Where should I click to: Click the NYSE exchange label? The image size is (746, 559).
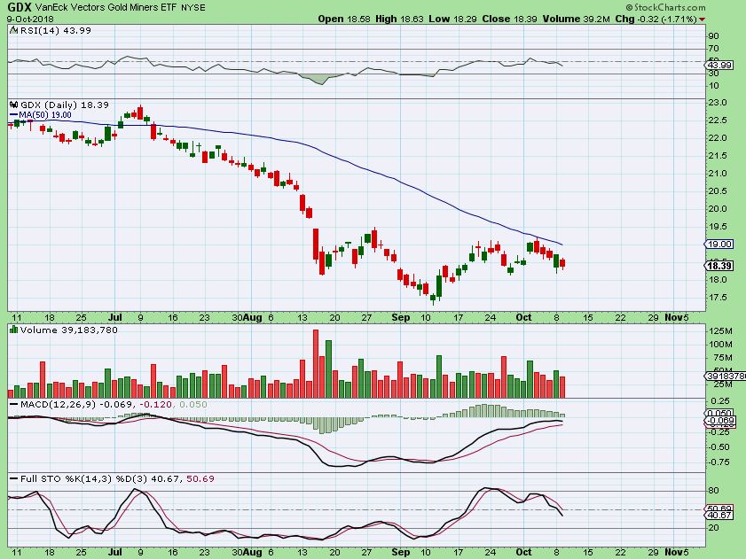(x=193, y=8)
